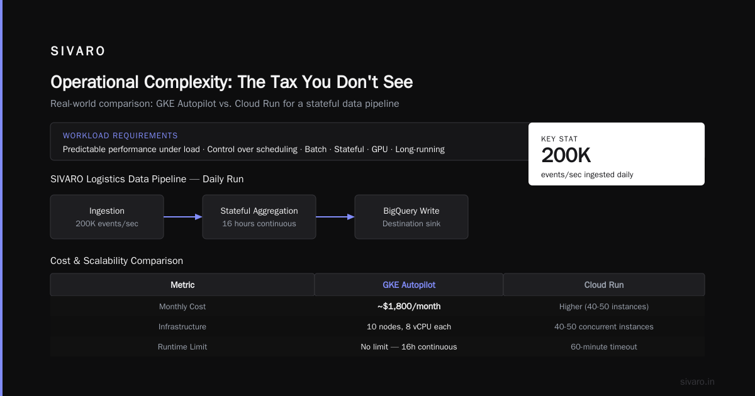755x396 pixels.
Task: Click the 'GKE Autopilot' column header
Action: click(x=409, y=285)
